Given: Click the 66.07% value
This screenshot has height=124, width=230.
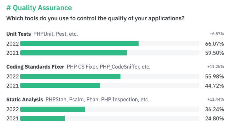Looking at the screenshot, I should coord(214,44).
